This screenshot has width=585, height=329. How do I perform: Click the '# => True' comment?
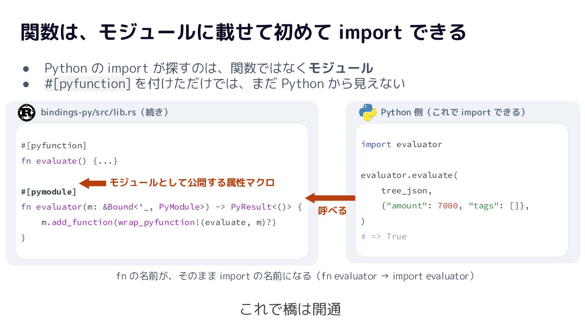(x=383, y=237)
